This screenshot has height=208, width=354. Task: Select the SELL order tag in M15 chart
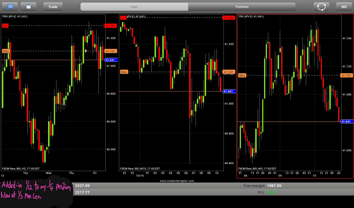coord(124,72)
